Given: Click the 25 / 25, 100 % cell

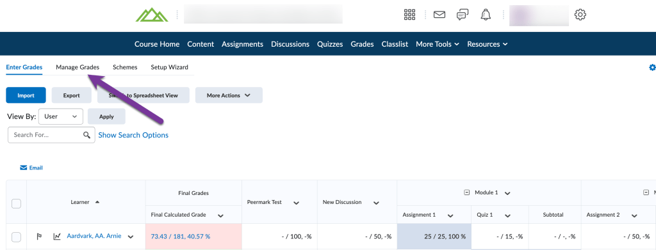Looking at the screenshot, I should click(434, 237).
